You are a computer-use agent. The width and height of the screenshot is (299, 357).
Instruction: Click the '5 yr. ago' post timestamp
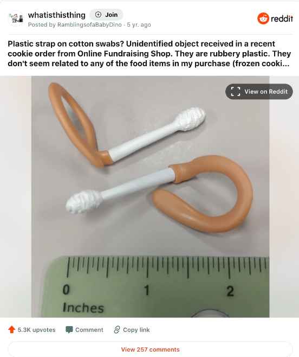click(x=139, y=24)
